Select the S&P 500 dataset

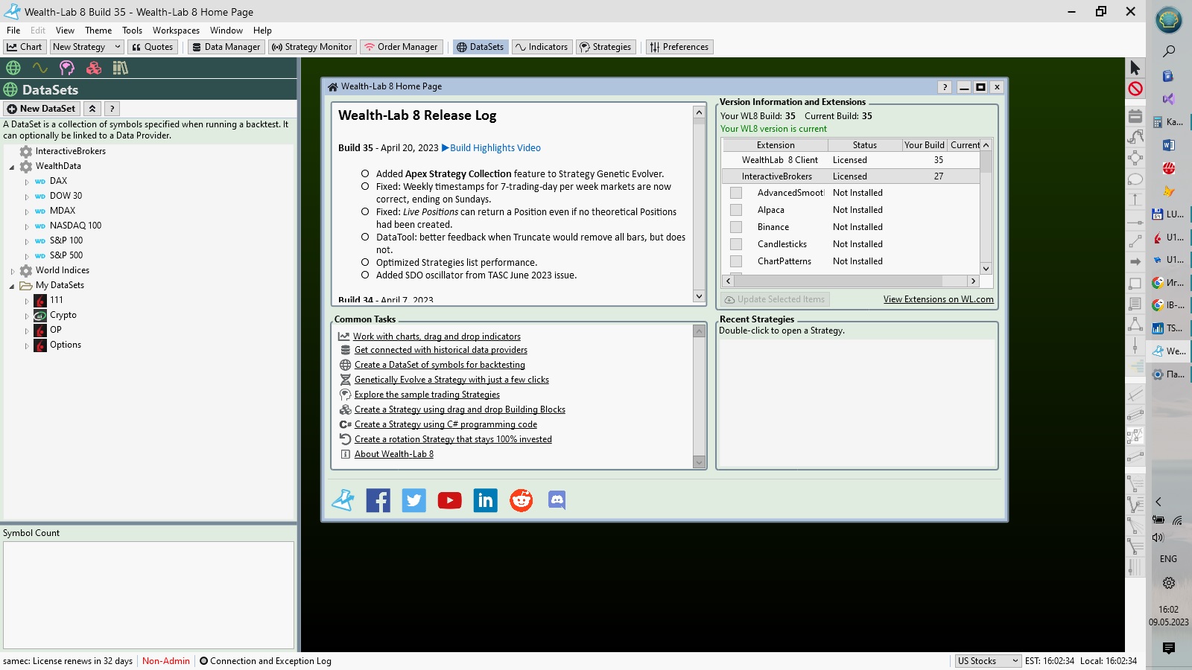tap(66, 255)
